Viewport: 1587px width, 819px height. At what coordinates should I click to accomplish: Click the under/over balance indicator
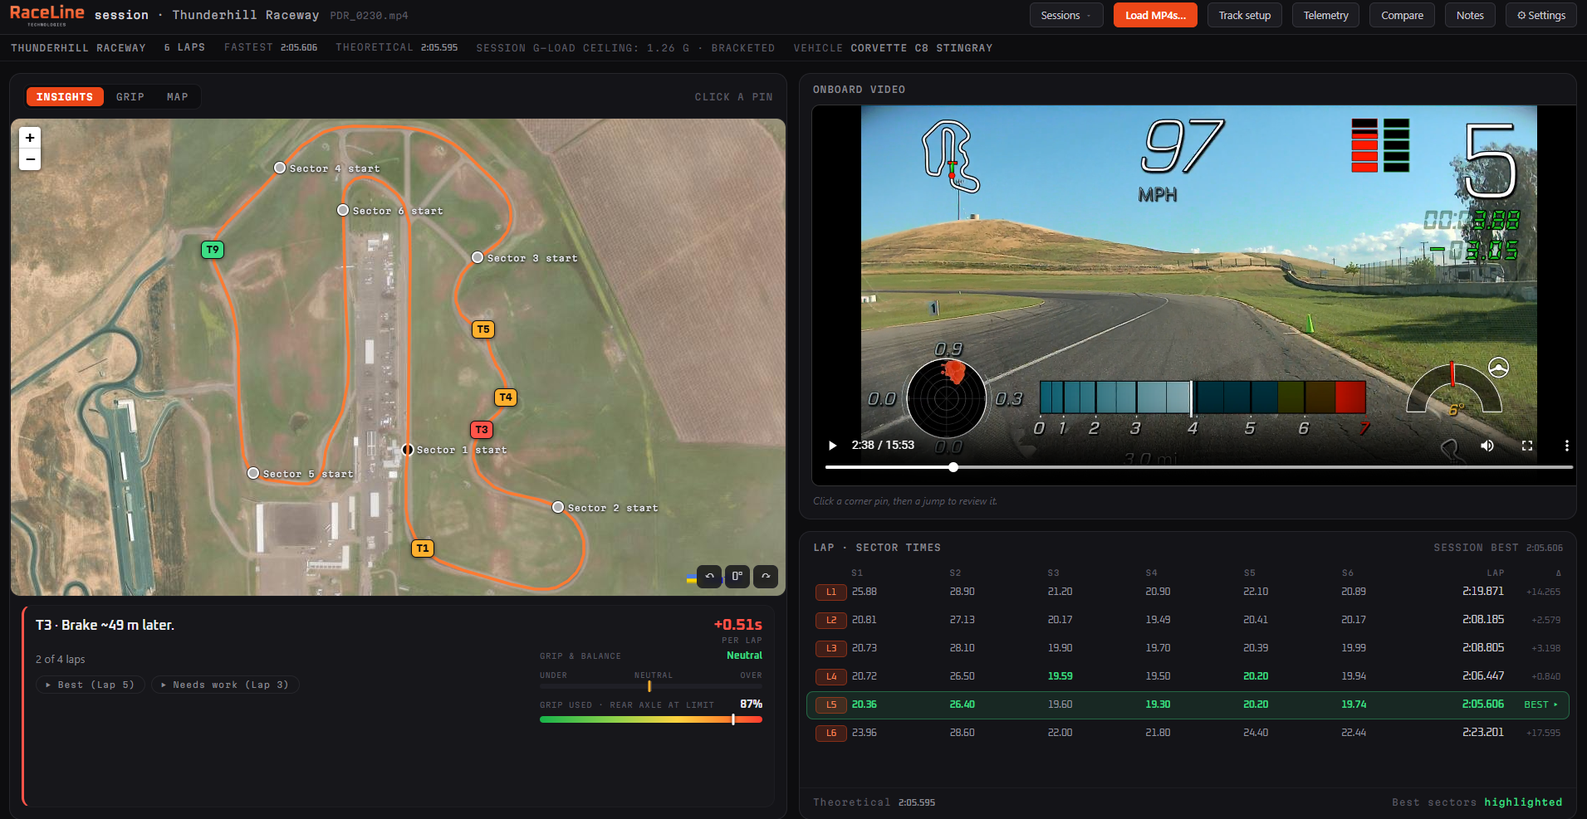tap(650, 686)
